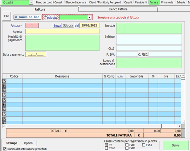Click the u.m. column header
Image resolution: width=190 pixels, height=151 pixels.
coord(120,76)
